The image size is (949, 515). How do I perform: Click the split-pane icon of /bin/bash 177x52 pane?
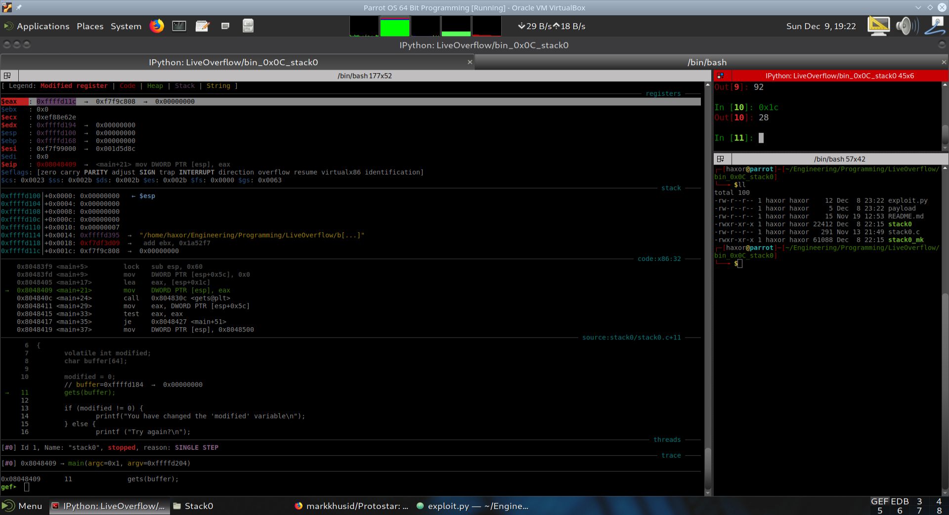pyautogui.click(x=7, y=76)
